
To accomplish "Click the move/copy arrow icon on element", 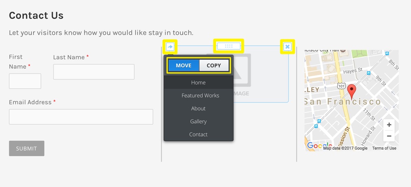I will click(x=170, y=47).
